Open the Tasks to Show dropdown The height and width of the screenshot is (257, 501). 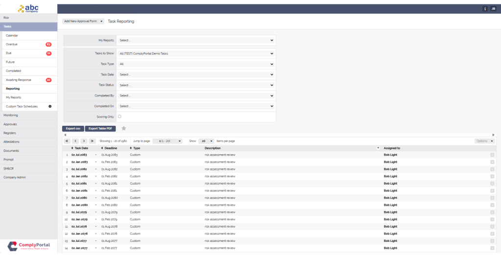coord(196,54)
